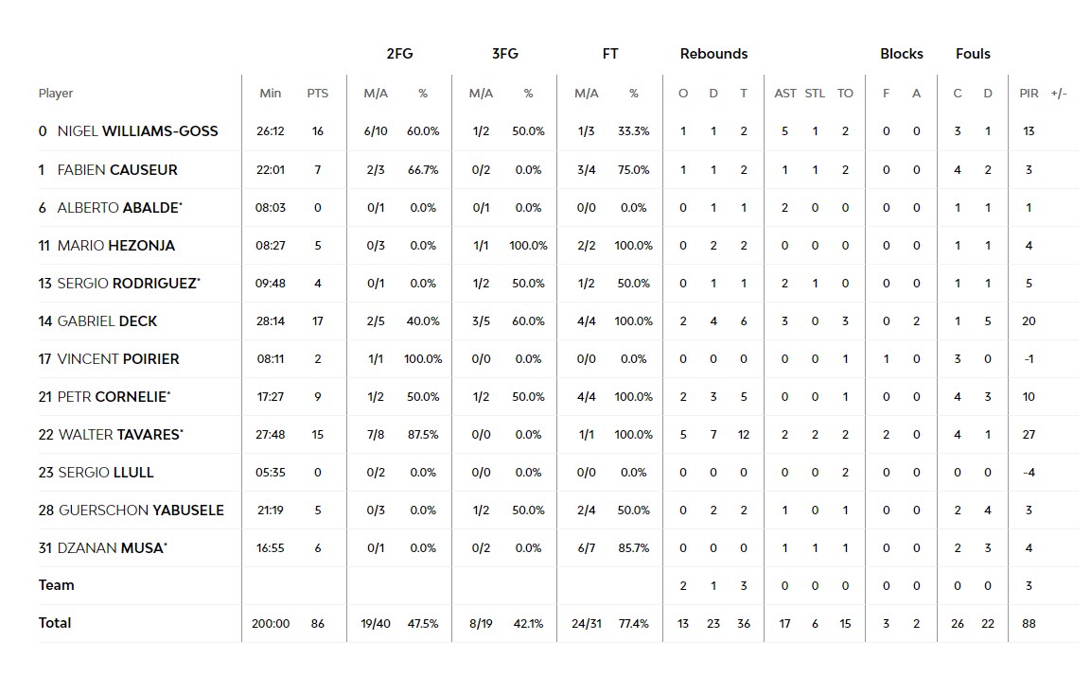Click the AST column header
Screen dimensions: 1091x675
pos(785,94)
